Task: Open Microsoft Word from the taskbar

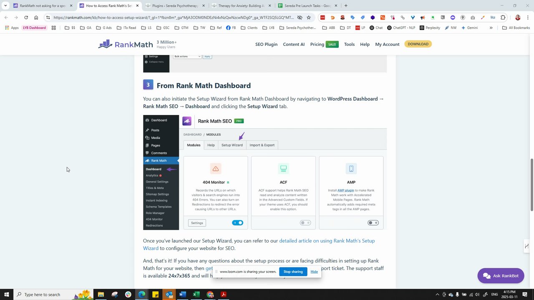Action: coord(182,295)
